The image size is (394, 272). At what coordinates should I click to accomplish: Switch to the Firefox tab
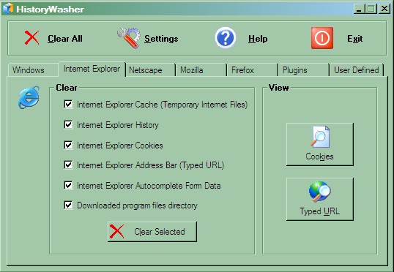point(253,70)
